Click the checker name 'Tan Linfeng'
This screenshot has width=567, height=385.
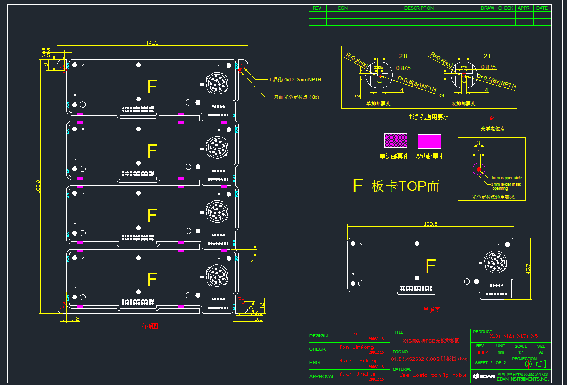pos(356,347)
